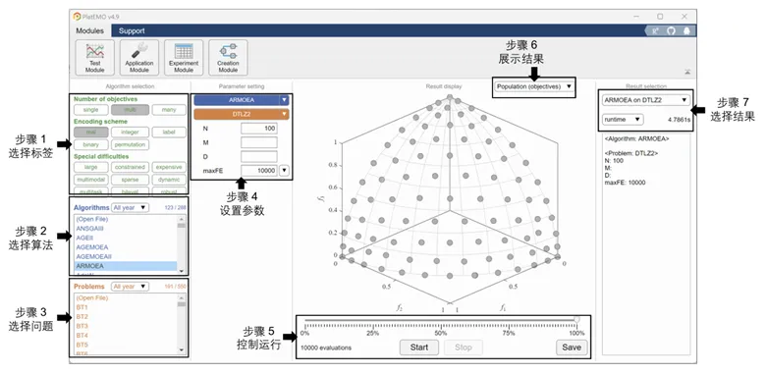Switch to the Support tab
Image resolution: width=766 pixels, height=374 pixels.
[132, 30]
